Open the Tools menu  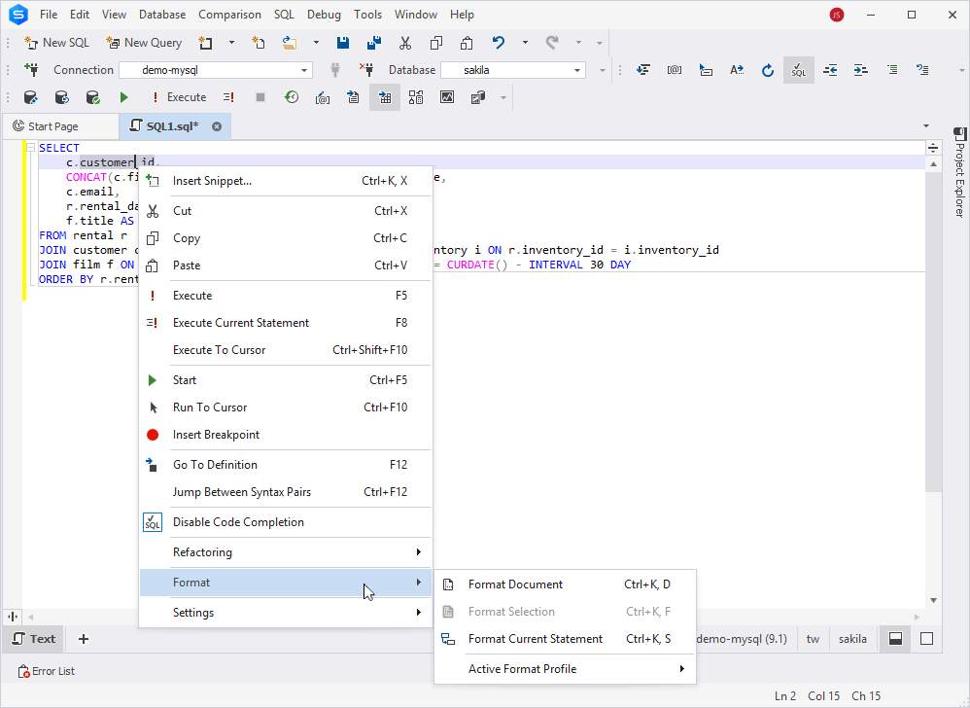pyautogui.click(x=367, y=15)
